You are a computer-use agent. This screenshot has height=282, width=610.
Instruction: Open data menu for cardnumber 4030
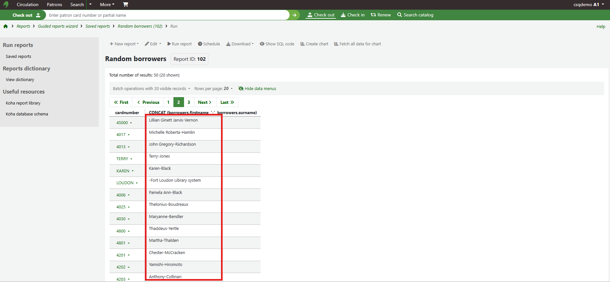(x=123, y=219)
